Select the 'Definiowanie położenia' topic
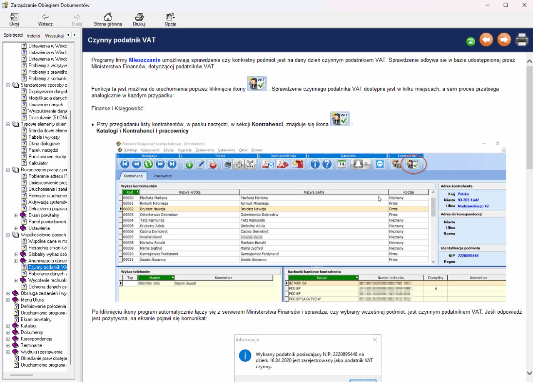The image size is (533, 382). coord(43,306)
